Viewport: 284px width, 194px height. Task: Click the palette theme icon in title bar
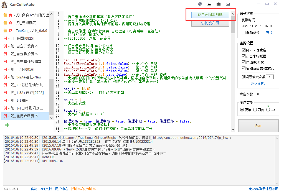pos(200,4)
